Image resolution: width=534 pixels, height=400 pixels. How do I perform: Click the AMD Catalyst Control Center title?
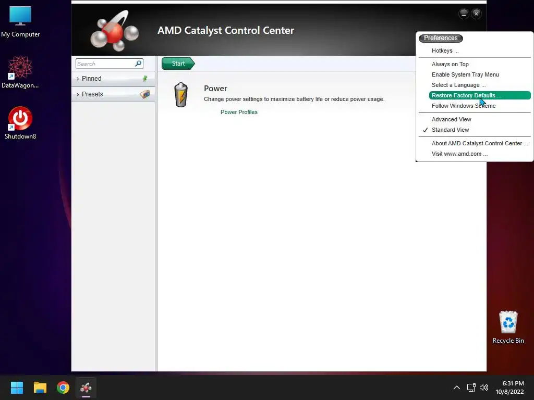click(226, 31)
